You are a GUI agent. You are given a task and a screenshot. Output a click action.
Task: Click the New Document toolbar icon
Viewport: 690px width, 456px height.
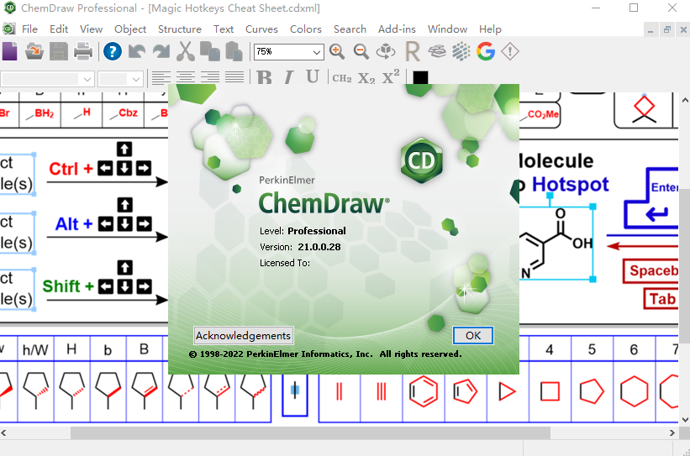click(x=8, y=51)
